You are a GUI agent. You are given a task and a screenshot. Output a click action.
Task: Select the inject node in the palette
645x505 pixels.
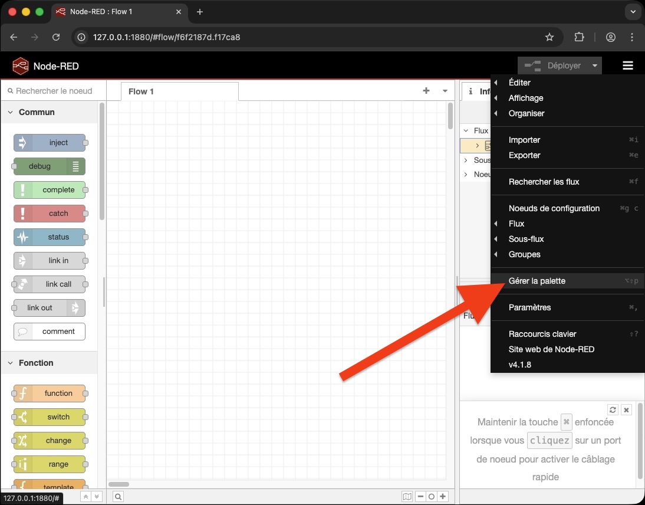click(50, 143)
